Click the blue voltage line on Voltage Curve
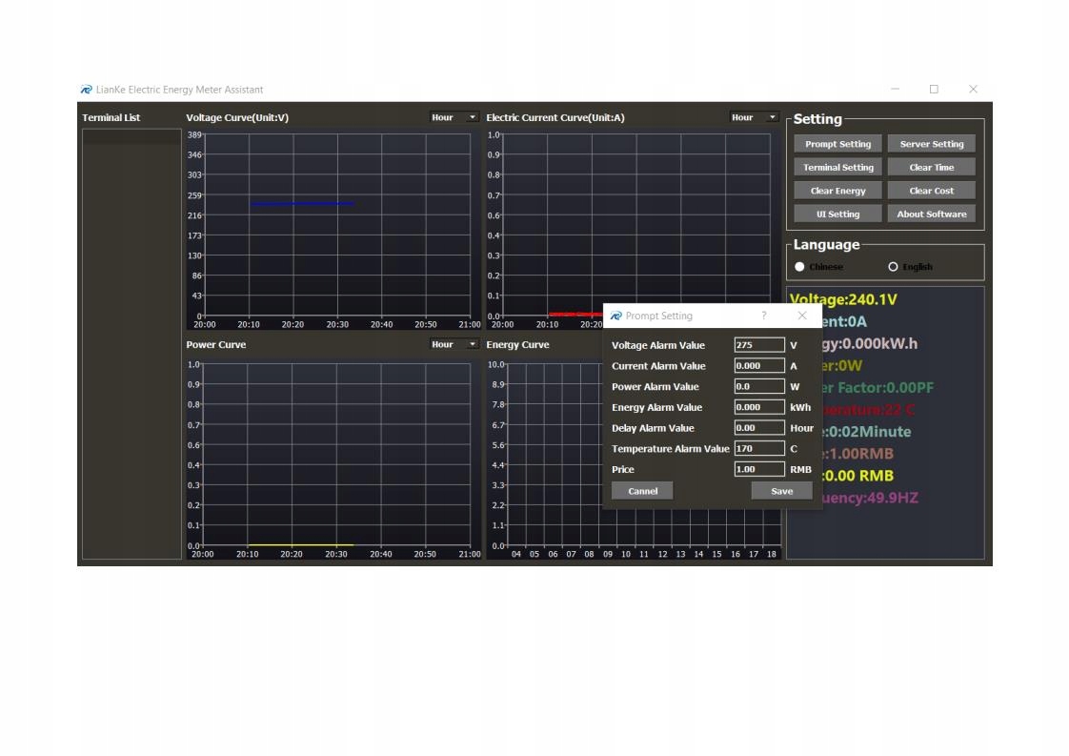This screenshot has width=1069, height=756. [302, 203]
